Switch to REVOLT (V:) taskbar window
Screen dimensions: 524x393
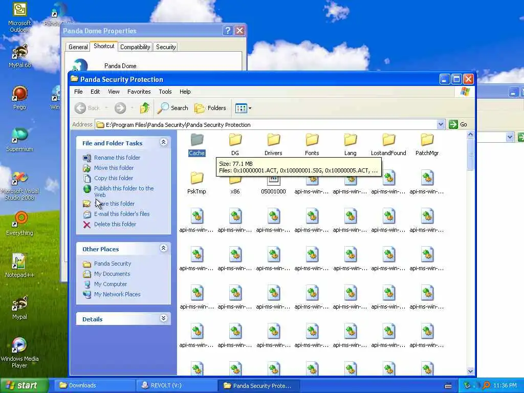tap(177, 385)
